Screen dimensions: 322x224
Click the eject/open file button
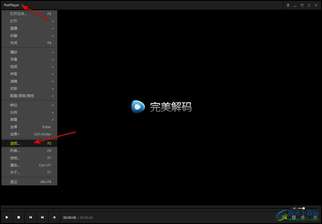tap(54, 217)
